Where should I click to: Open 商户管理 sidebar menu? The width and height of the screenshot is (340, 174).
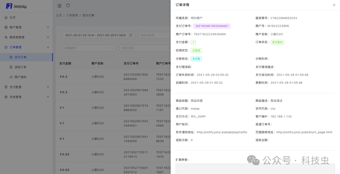click(x=26, y=27)
